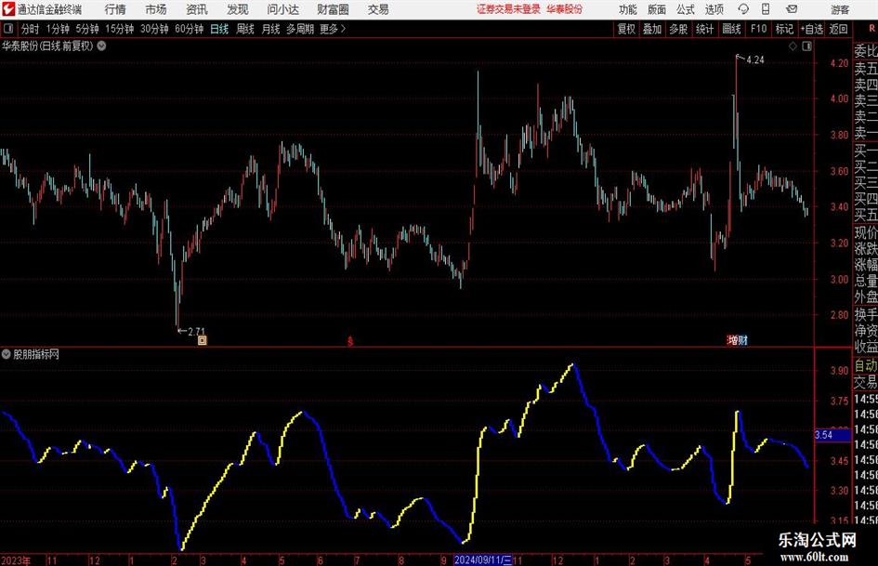
Task: Open the 交易 menu
Action: (378, 9)
